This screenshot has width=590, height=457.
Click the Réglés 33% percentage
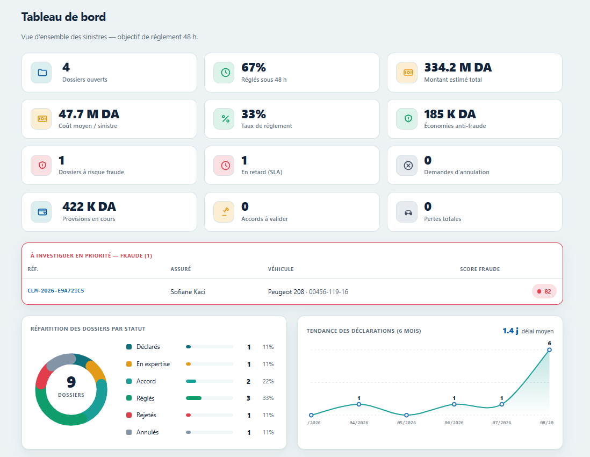coord(268,398)
